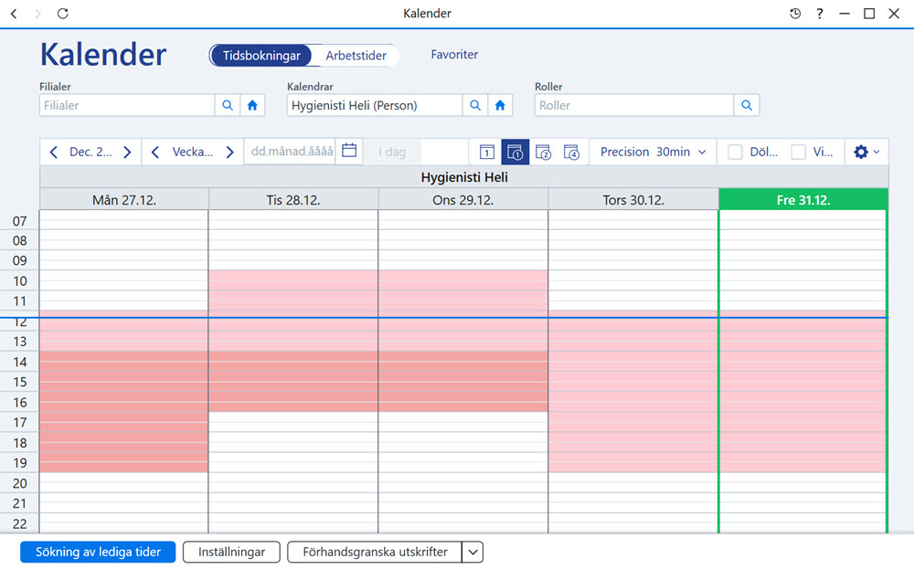Viewport: 914px width, 569px height.
Task: Select the Tidsbokningar tab
Action: (261, 56)
